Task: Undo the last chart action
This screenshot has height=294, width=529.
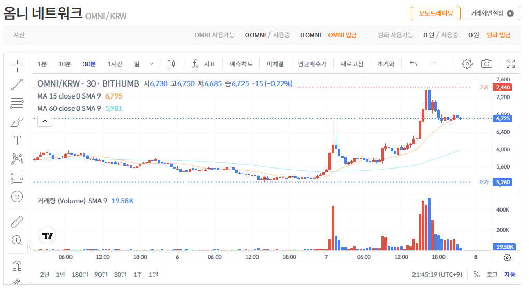Action: point(413,63)
